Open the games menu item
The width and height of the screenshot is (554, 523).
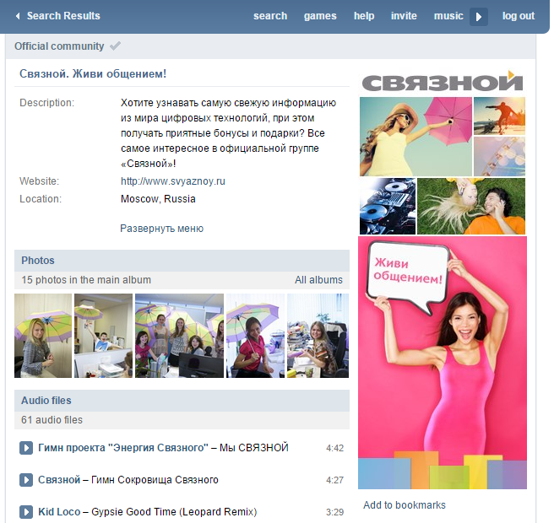pyautogui.click(x=320, y=16)
